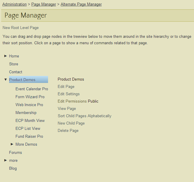Screen dimensions: 194x182
Task: Expand the 'more' tree node arrow
Action: 6,160
